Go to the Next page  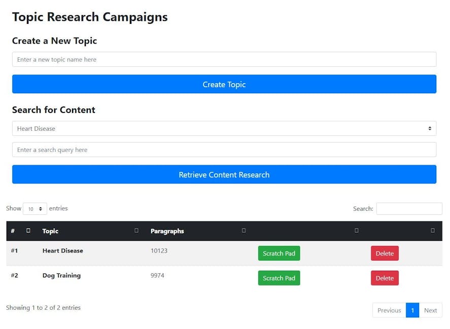pos(430,310)
